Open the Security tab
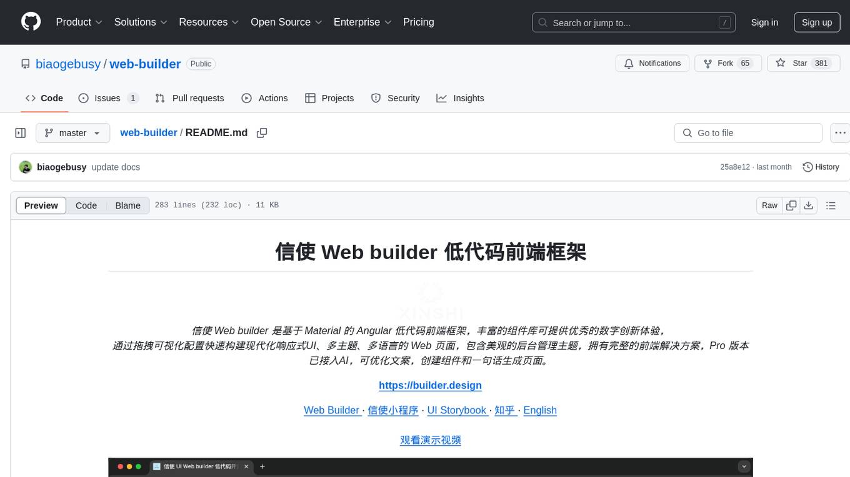Viewport: 850px width, 477px height. (395, 98)
